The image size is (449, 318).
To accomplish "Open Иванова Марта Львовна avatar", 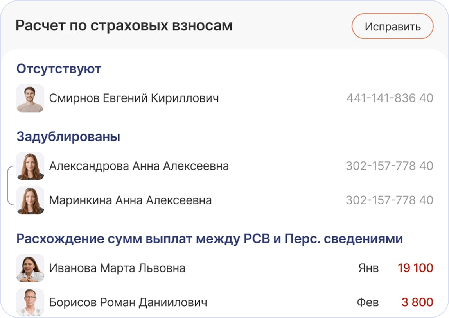I will coord(30,268).
